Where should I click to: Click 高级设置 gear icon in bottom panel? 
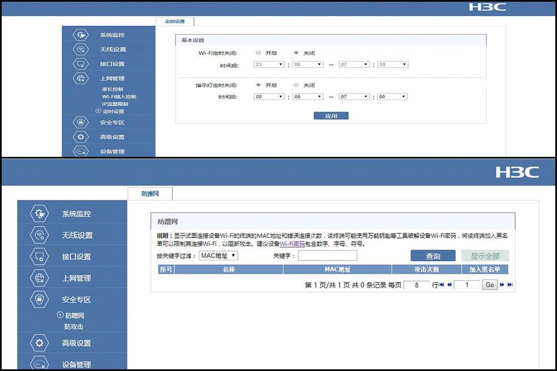point(39,343)
